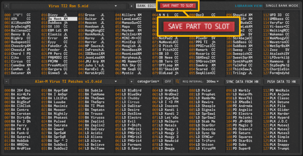
Task: Click the plus button next to categories
Action: pyautogui.click(x=131, y=82)
